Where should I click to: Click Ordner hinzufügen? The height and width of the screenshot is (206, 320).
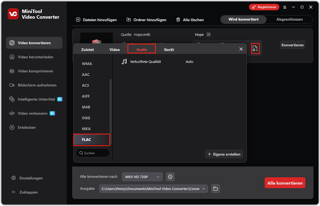pos(146,20)
